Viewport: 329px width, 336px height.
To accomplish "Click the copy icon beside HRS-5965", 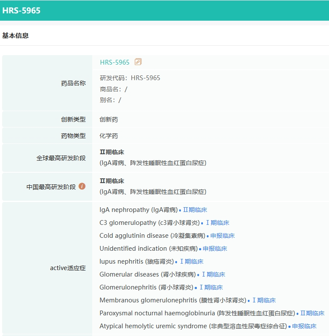I will click(138, 62).
